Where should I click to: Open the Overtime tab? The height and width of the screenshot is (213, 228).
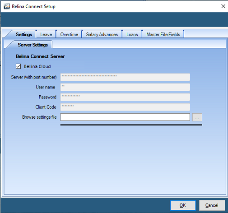click(x=69, y=34)
